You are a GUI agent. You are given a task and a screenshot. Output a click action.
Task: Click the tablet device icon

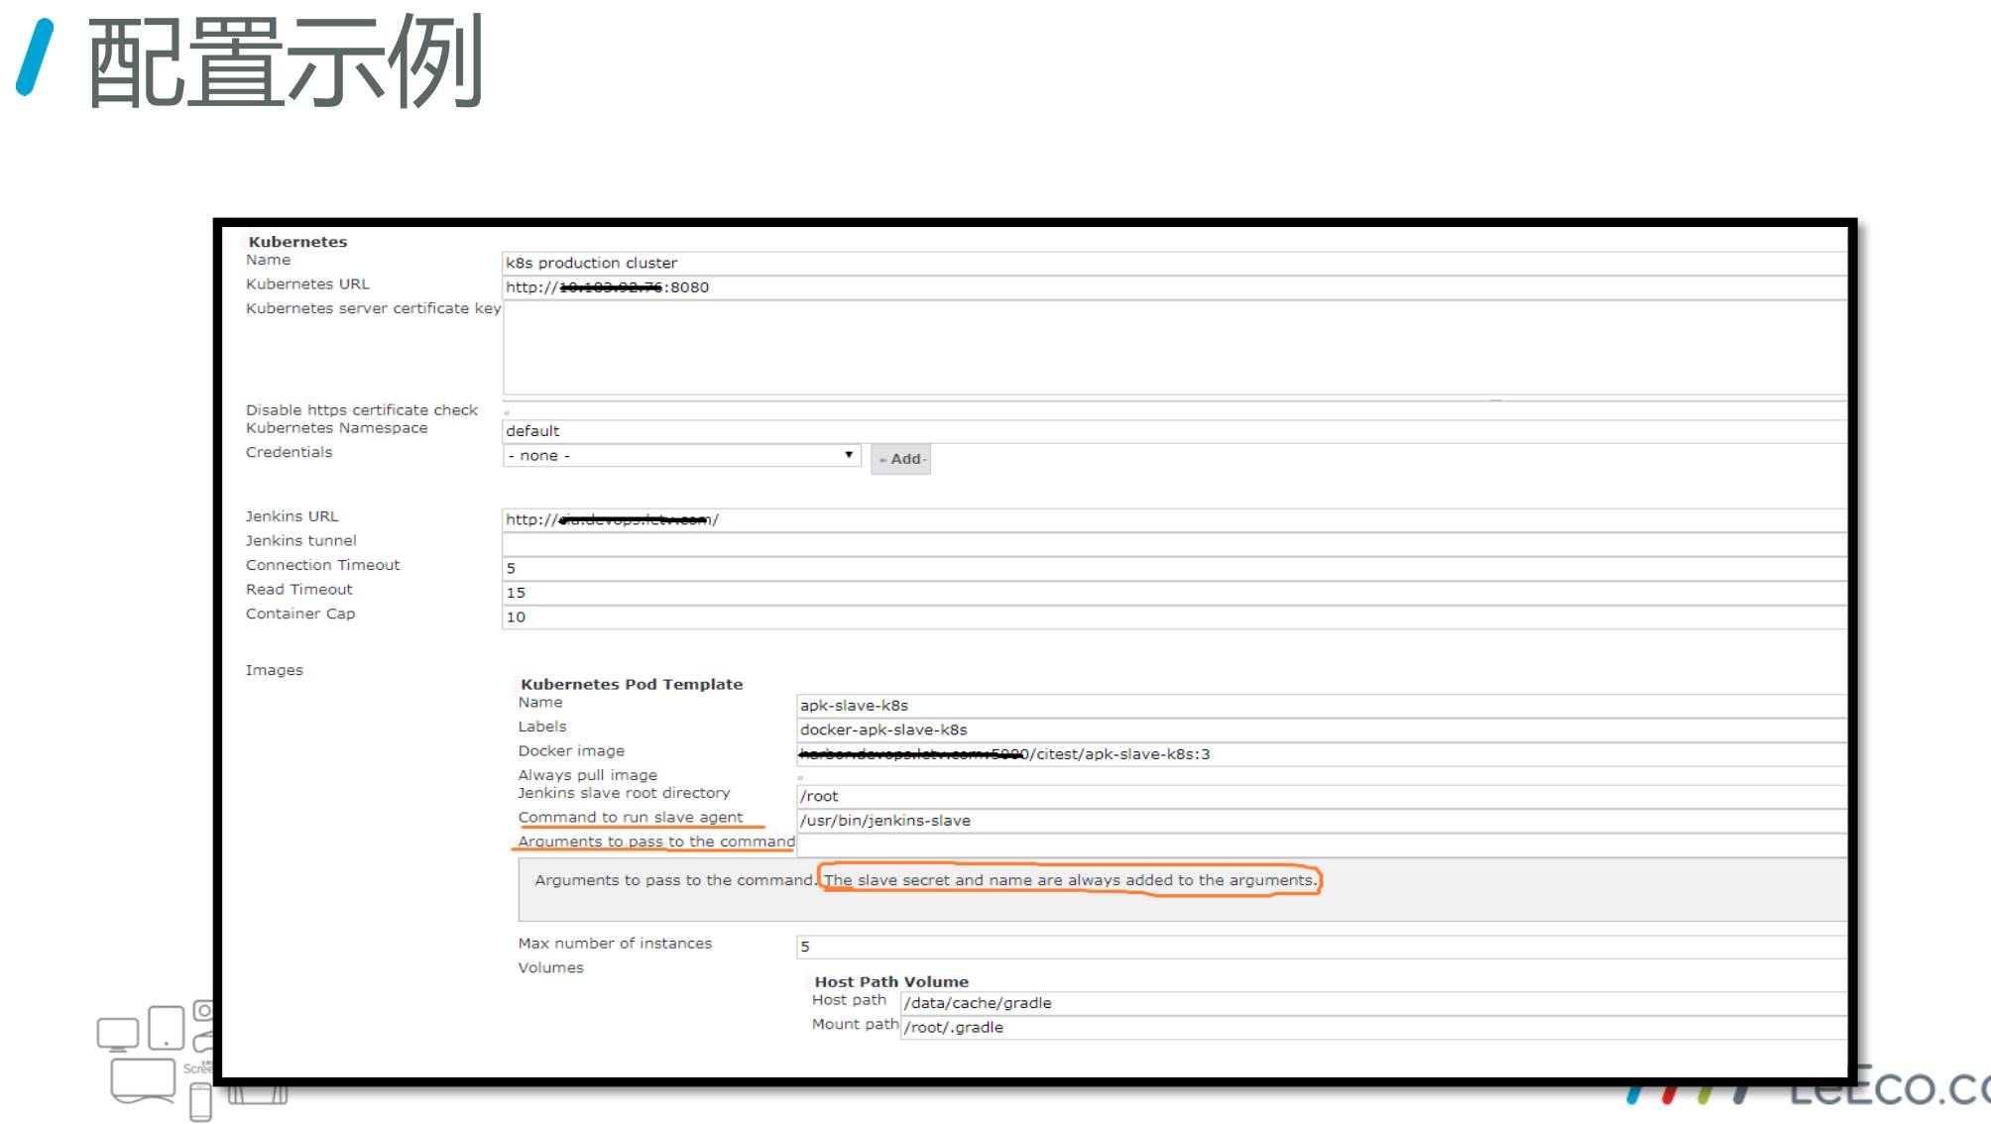pyautogui.click(x=166, y=1028)
